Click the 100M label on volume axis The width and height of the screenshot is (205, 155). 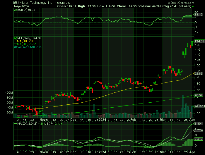point(9,93)
